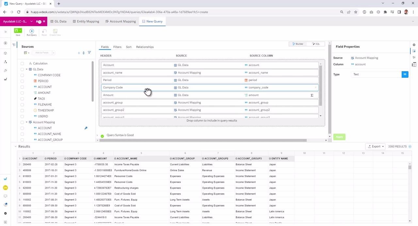This screenshot has width=418, height=226.
Task: Switch to the Fields tab
Action: (x=105, y=47)
